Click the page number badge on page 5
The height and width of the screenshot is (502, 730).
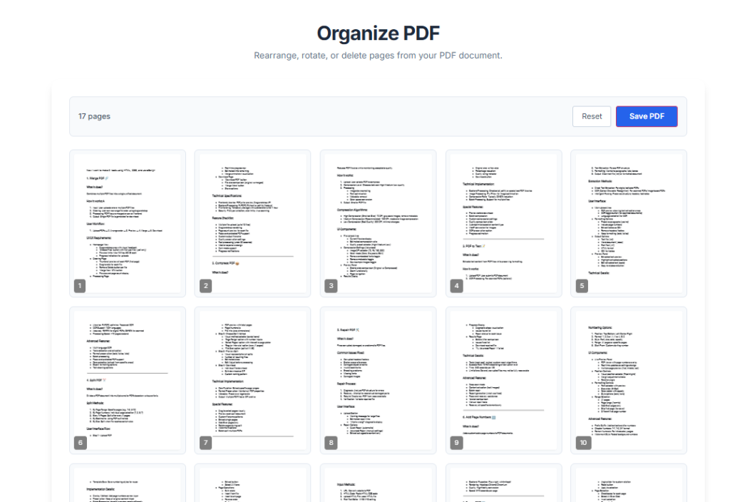582,285
